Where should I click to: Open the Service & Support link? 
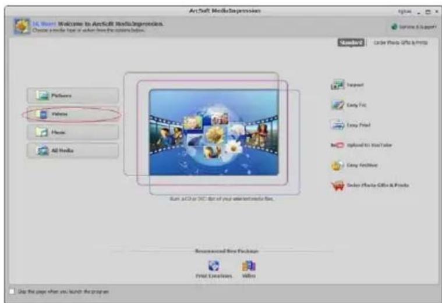[414, 27]
